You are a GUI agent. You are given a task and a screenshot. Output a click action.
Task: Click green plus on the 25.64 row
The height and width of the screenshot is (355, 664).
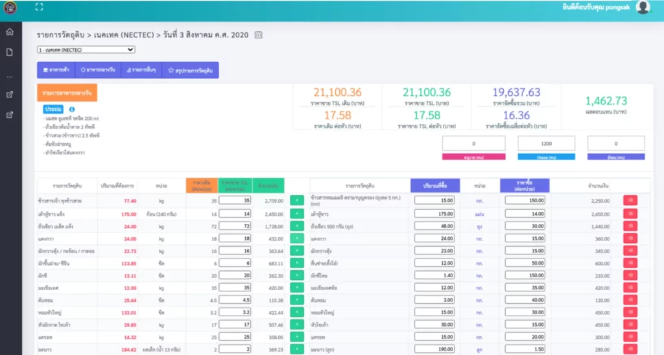pos(297,299)
